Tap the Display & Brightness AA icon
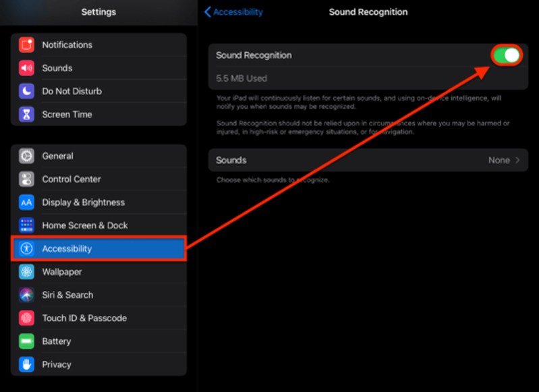The width and height of the screenshot is (539, 392). 26,202
